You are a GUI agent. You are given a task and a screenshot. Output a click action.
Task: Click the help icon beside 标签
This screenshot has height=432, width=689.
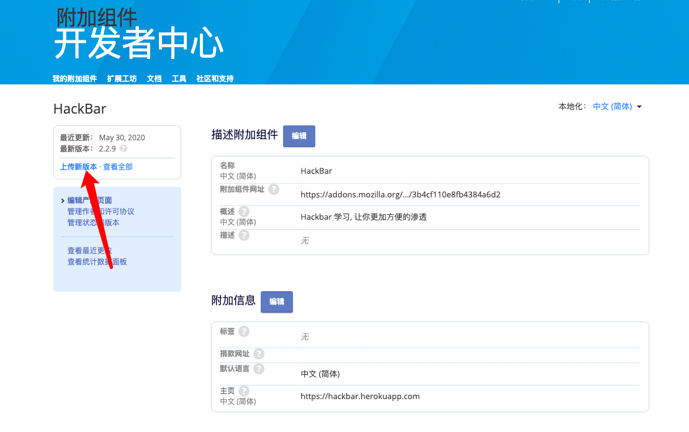tap(244, 331)
